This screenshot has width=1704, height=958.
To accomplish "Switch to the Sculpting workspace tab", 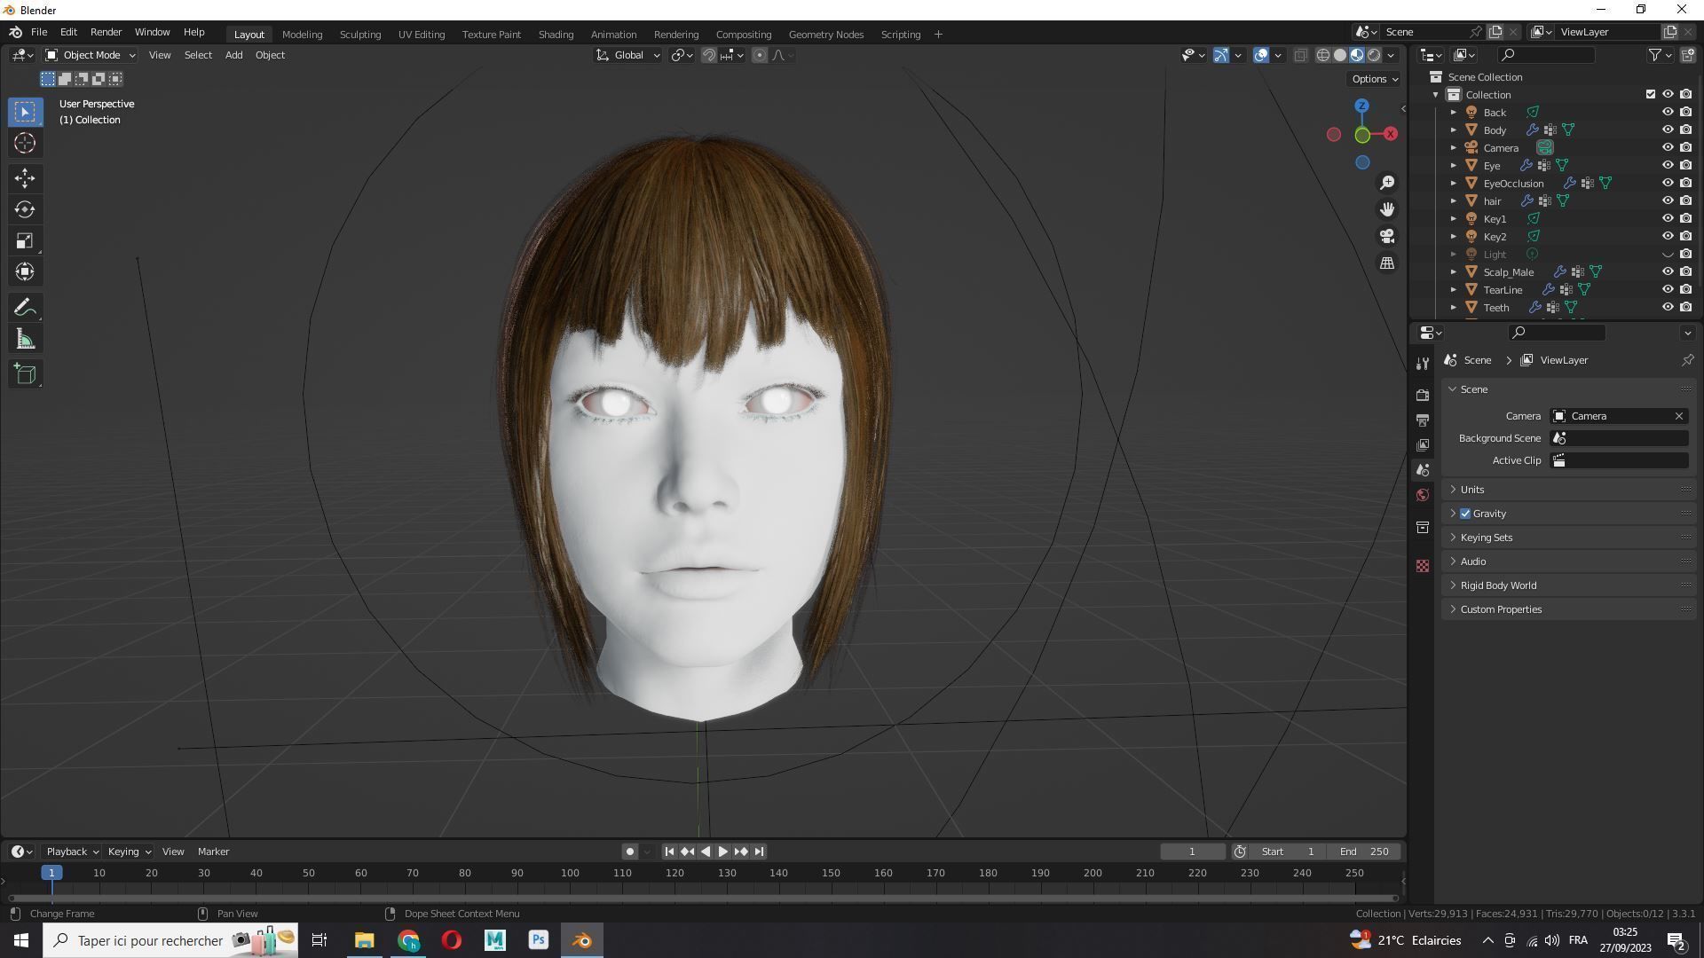I will click(359, 35).
